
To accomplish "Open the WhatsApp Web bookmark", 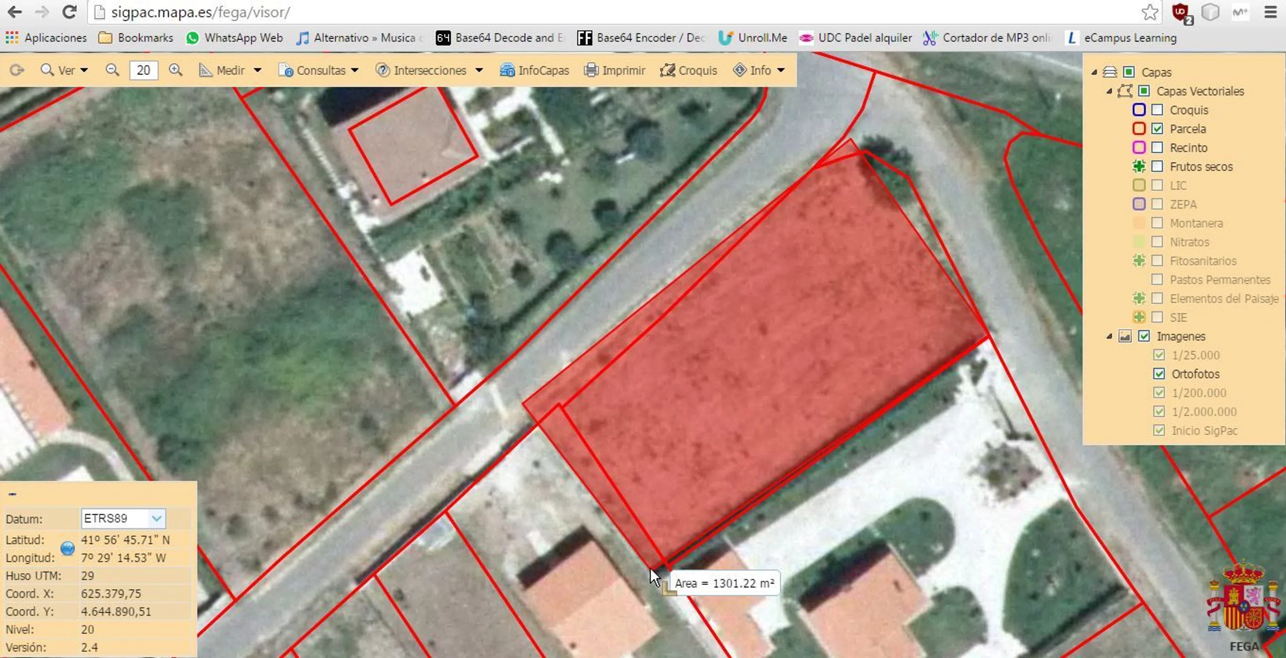I will click(x=234, y=38).
